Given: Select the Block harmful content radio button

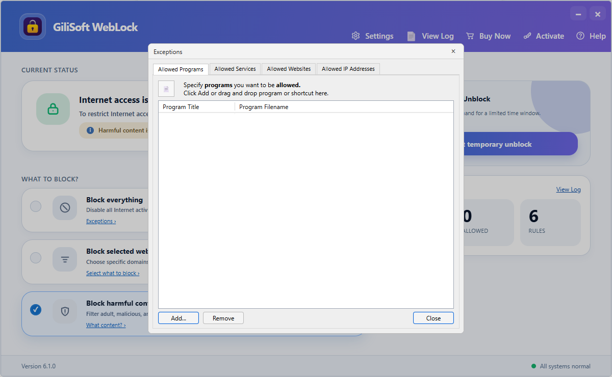Looking at the screenshot, I should click(36, 309).
